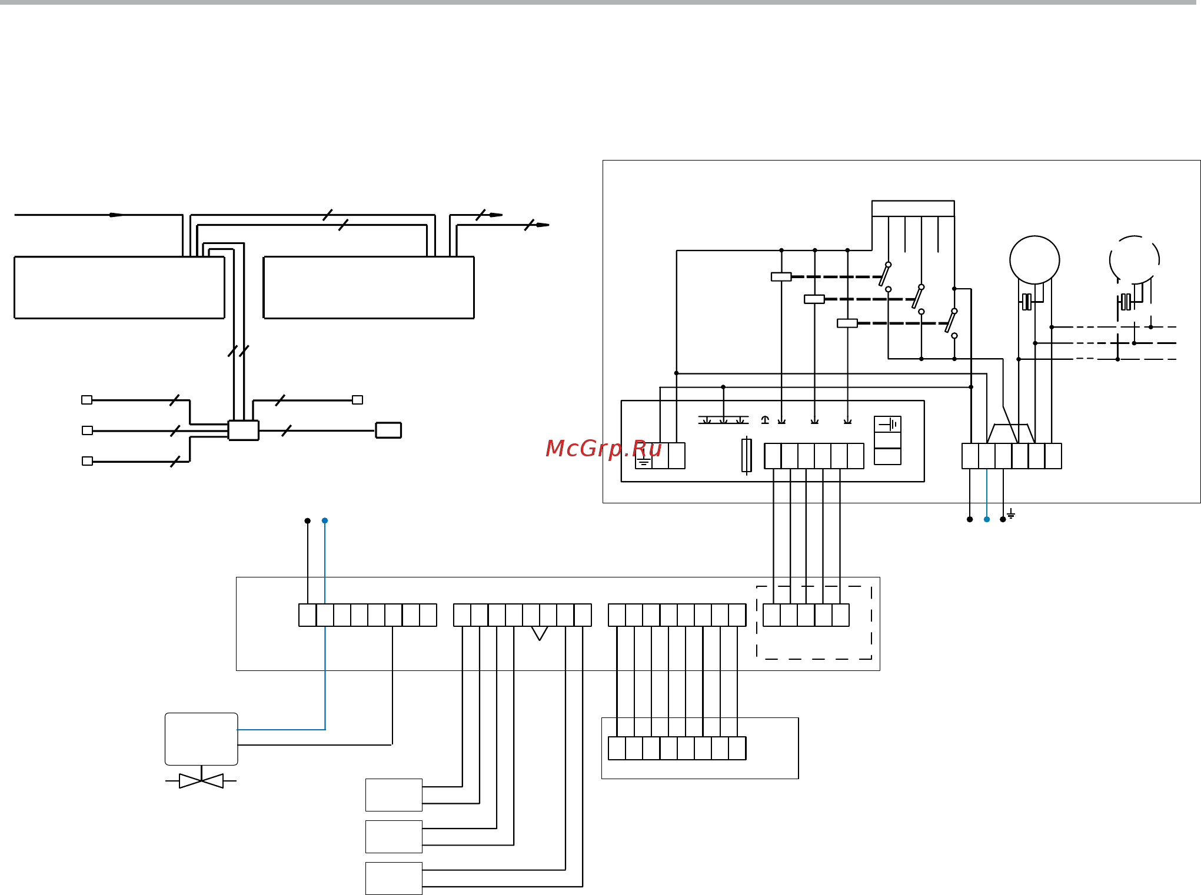Select the left large unit rectangle
The width and height of the screenshot is (1201, 895).
(x=119, y=288)
